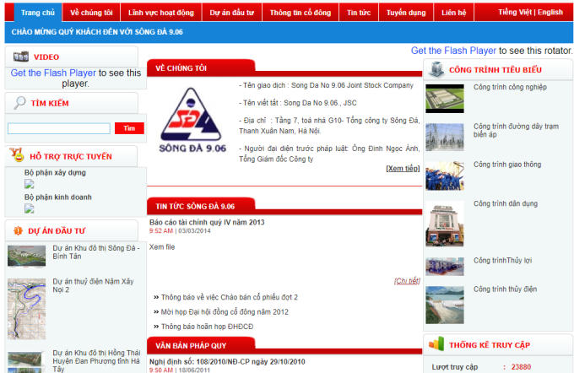Click the smiley icon for Hỗ trợ trực tuyến
Viewport: 574px width, 373px height.
[x=17, y=155]
